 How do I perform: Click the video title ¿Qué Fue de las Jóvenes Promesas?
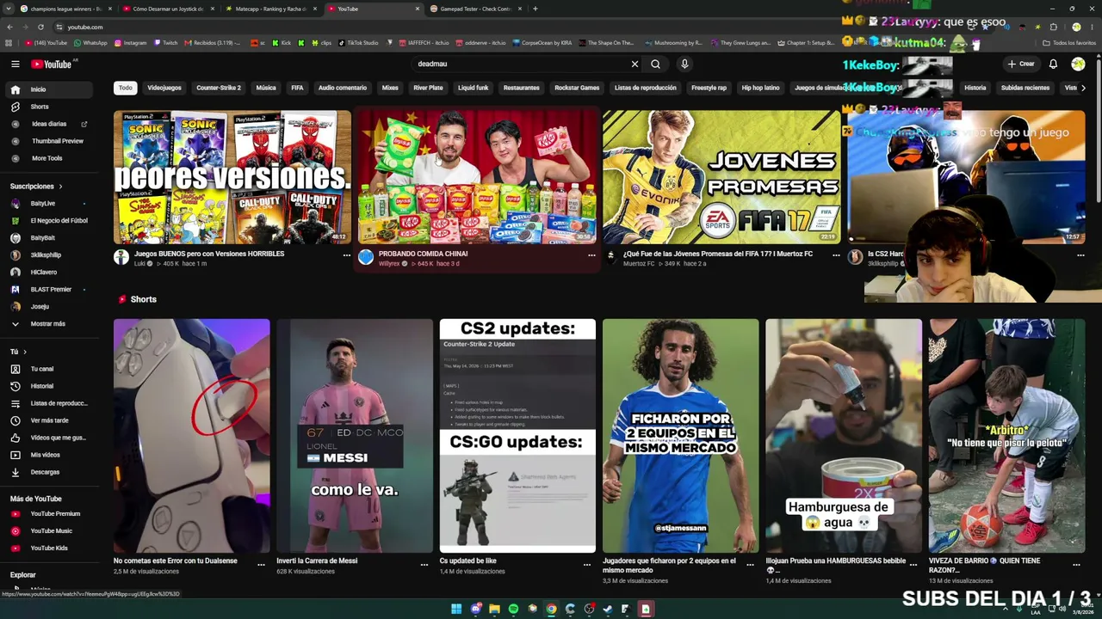[718, 254]
